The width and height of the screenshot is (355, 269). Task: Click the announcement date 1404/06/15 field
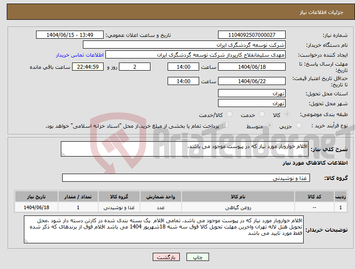coord(70,35)
